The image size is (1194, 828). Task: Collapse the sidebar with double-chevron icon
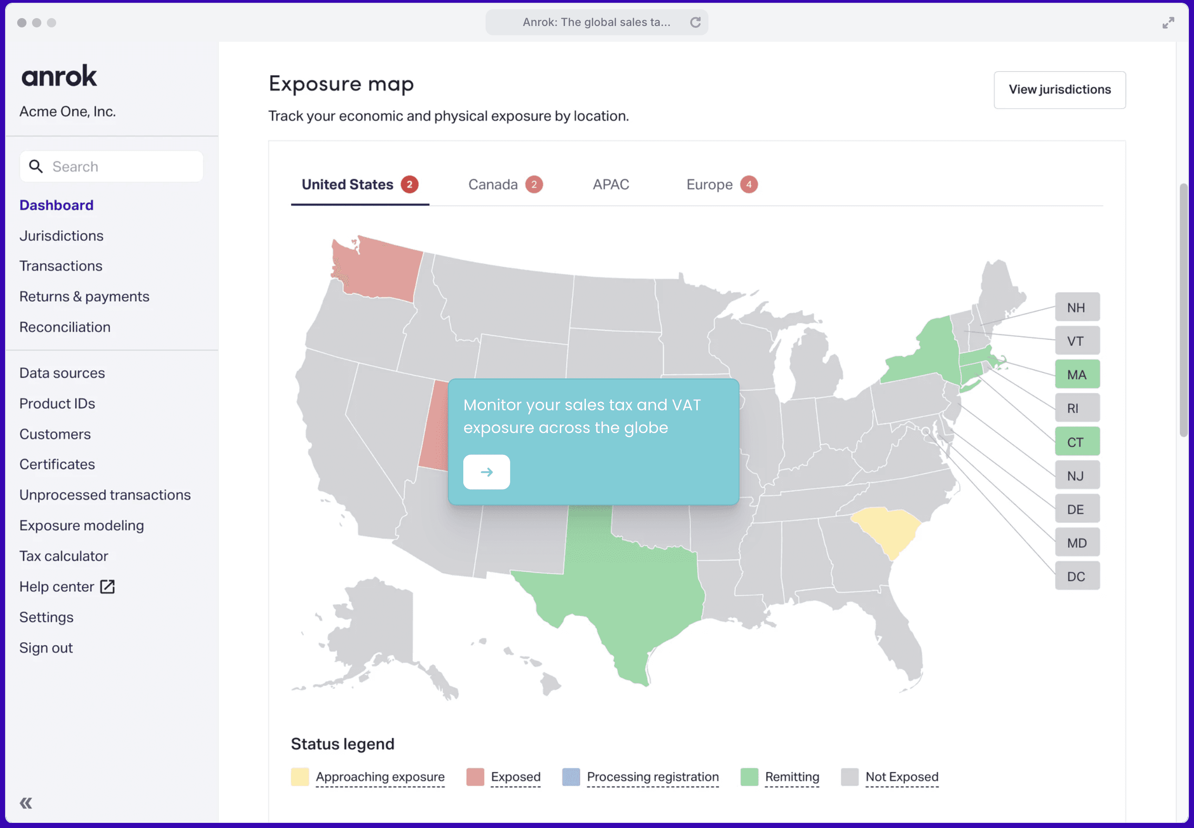point(26,803)
